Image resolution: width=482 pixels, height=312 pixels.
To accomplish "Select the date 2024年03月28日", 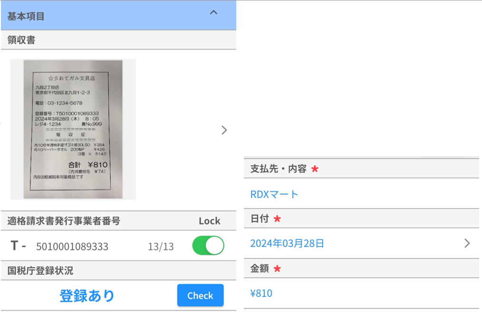I will (287, 244).
